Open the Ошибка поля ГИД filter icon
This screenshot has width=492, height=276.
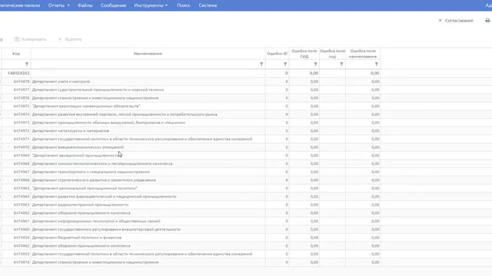tap(315, 64)
